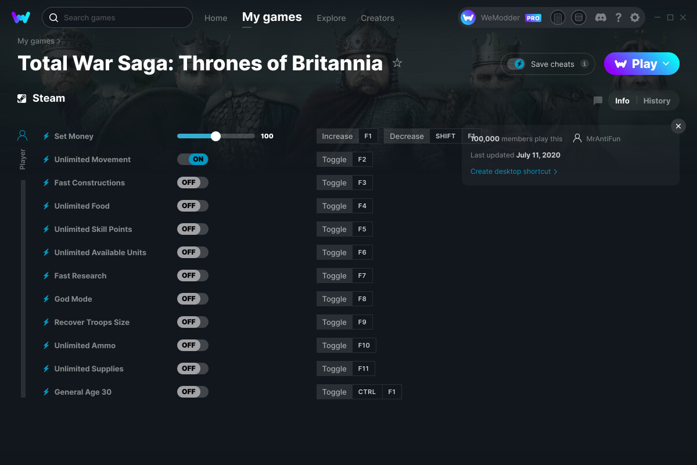Click the F11 key for Unlimited Supplies
This screenshot has width=697, height=465.
click(x=364, y=369)
